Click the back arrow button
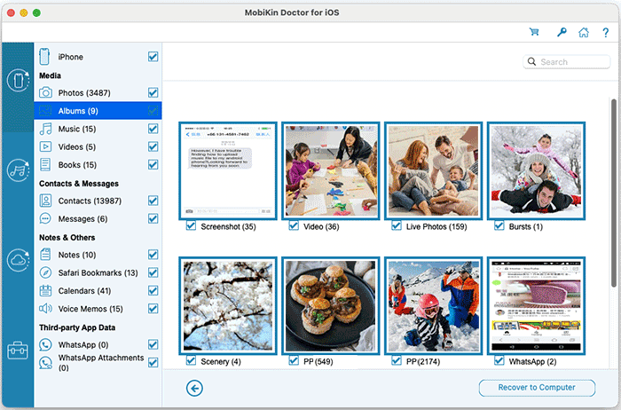Screen dimensions: 621x410 (x=194, y=388)
